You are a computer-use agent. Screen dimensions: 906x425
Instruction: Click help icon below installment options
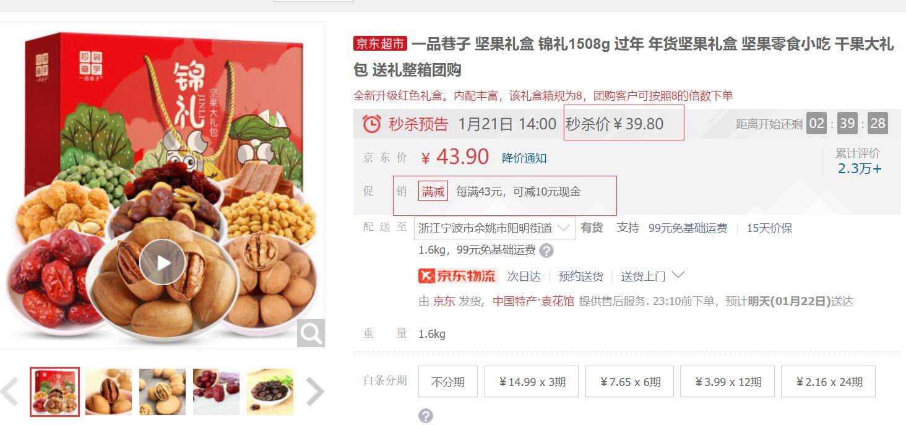pyautogui.click(x=426, y=416)
